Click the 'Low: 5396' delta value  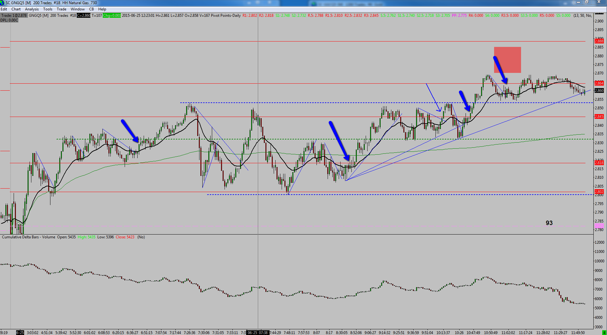[x=105, y=237]
